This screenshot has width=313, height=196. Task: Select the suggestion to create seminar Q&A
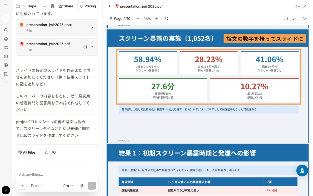coord(57,103)
